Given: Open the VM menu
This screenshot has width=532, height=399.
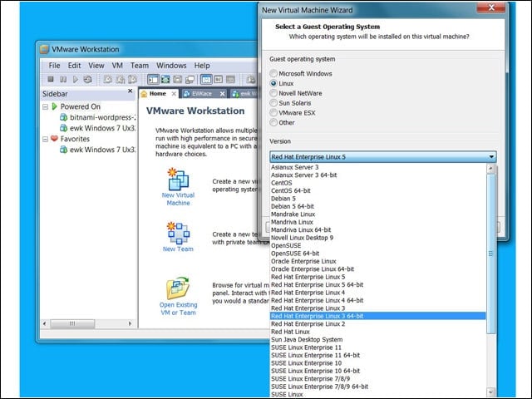Looking at the screenshot, I should [x=117, y=66].
